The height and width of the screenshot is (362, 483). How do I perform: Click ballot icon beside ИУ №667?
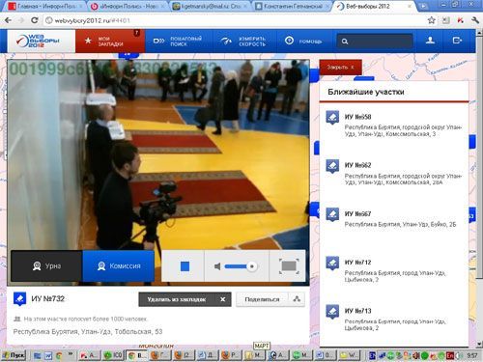click(x=332, y=214)
